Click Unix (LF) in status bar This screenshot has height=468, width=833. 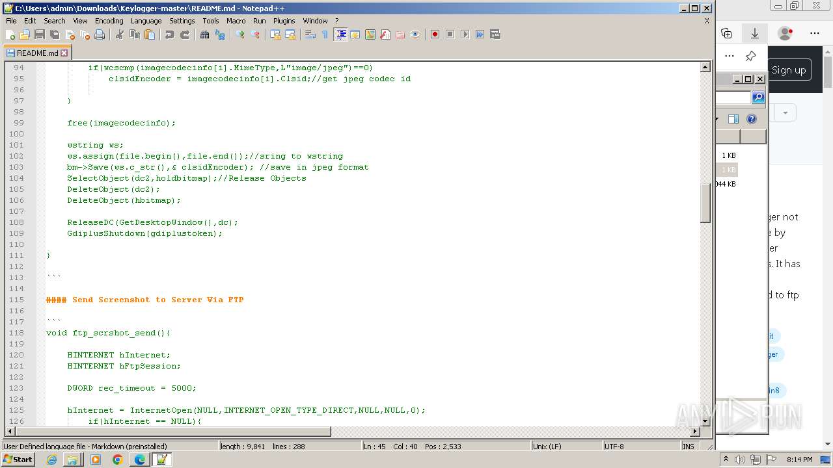[565, 447]
